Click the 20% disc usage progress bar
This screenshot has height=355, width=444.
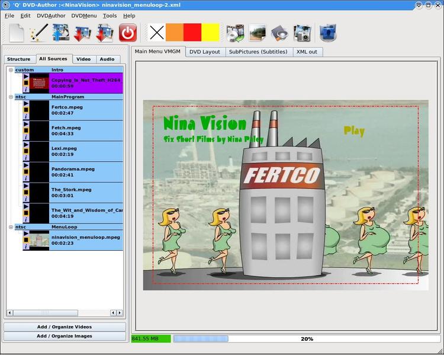pyautogui.click(x=307, y=339)
